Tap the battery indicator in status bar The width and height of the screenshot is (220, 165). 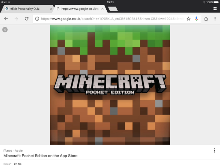click(216, 2)
